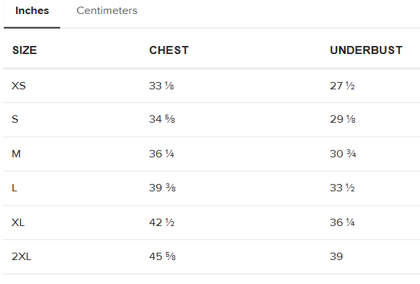Click the 2XL underbust value 39
This screenshot has height=284, width=420.
336,257
